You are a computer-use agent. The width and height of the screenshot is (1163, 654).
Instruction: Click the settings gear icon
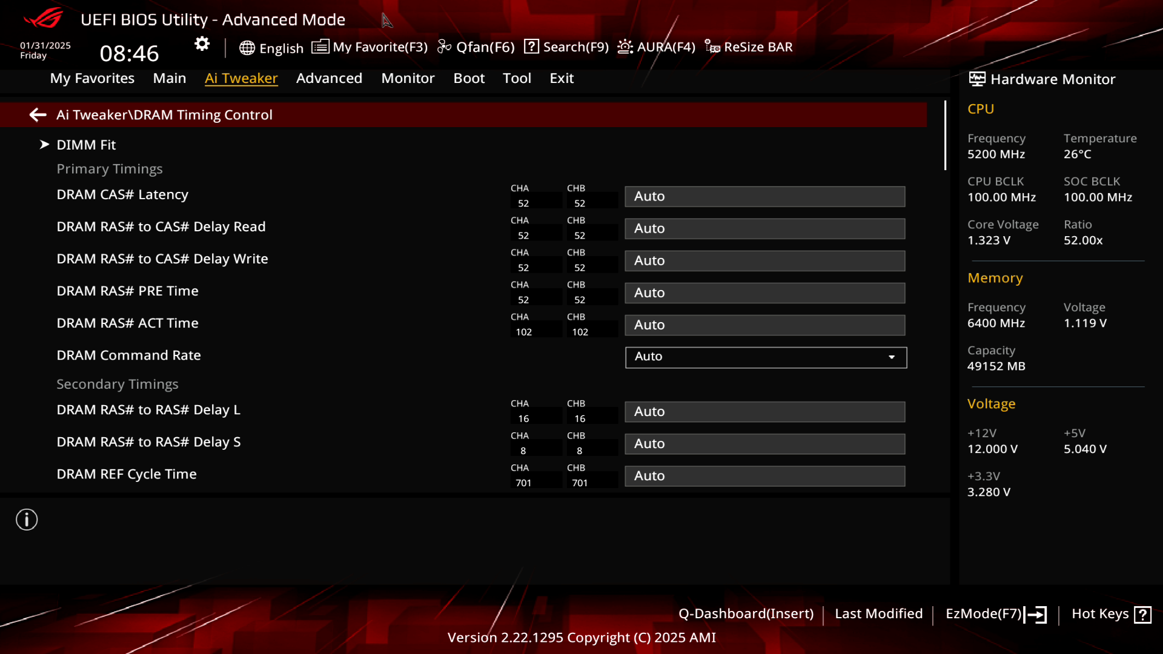point(202,44)
